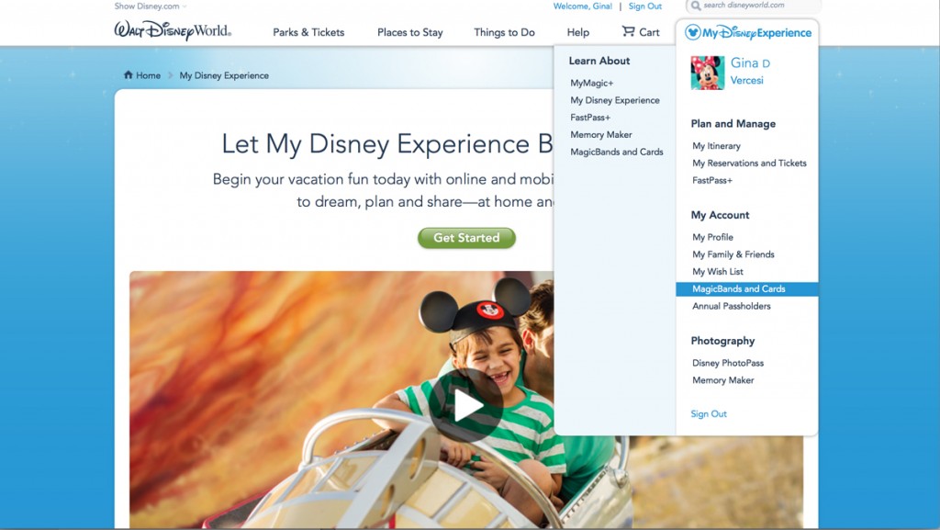Select highlighted MagicBands and Cards under My Account
The height and width of the screenshot is (530, 940).
tap(747, 289)
